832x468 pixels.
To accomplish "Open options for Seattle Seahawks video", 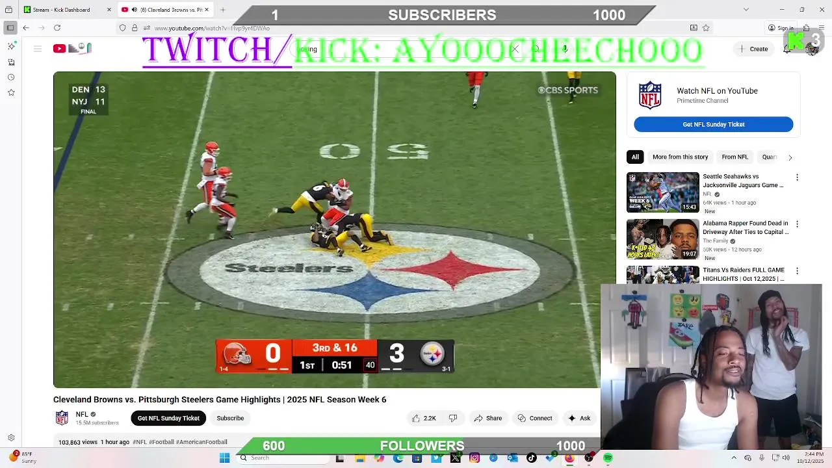I will (x=797, y=177).
